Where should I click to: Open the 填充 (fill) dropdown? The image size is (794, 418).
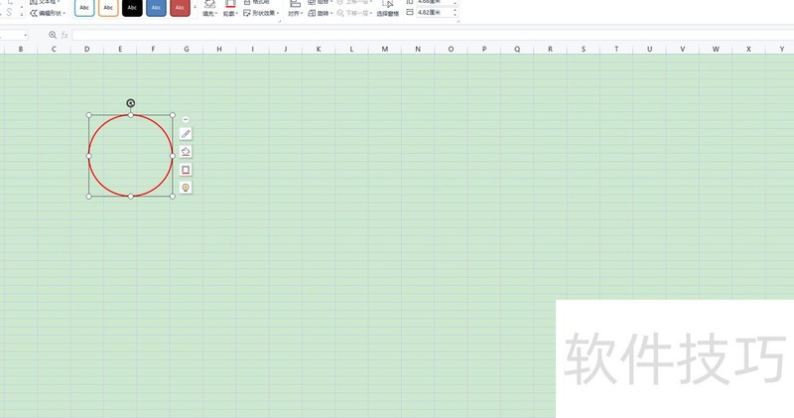pos(209,14)
